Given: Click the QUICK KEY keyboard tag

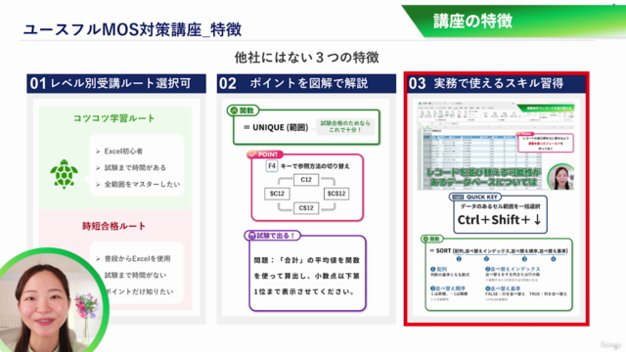Looking at the screenshot, I should 475,197.
